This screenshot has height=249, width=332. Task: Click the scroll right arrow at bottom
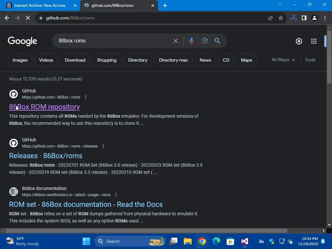[x=324, y=231]
